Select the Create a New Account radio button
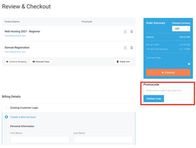This screenshot has height=148, width=196. [7, 117]
